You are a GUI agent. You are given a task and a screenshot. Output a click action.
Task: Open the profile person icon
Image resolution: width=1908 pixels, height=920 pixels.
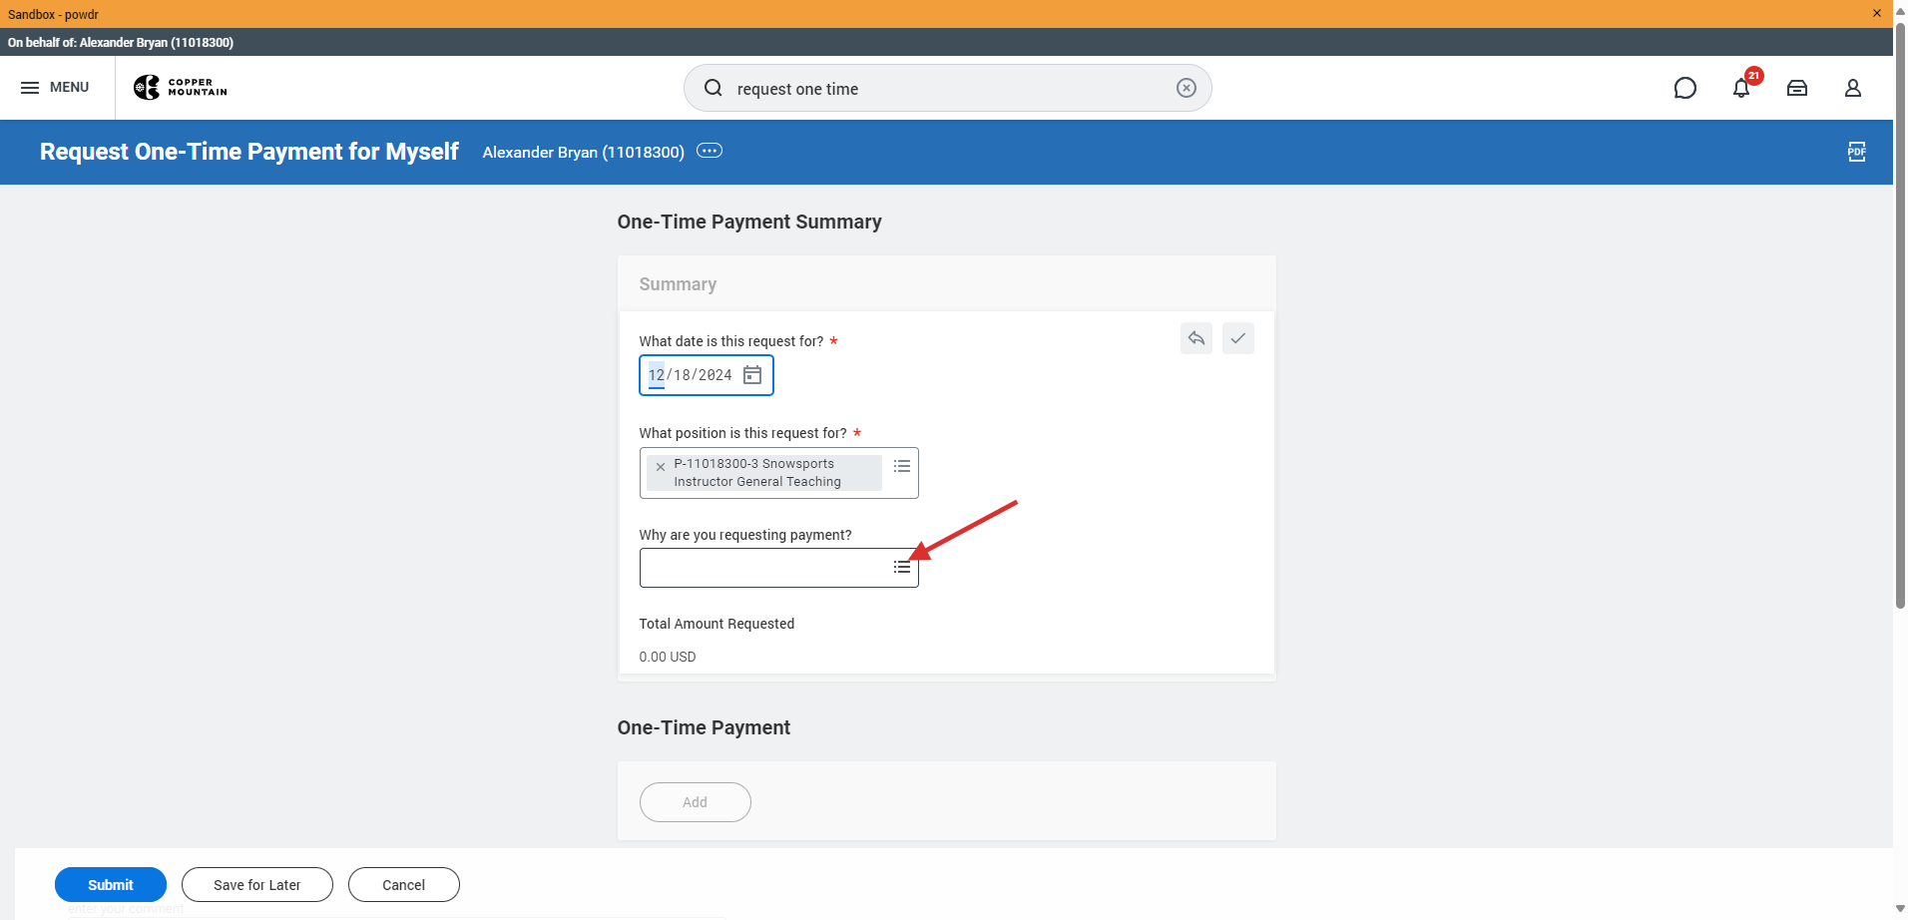[1853, 88]
